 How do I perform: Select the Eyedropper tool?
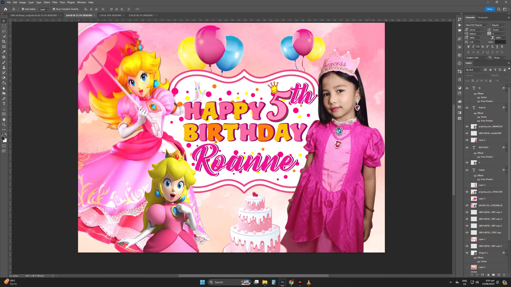pos(4,52)
